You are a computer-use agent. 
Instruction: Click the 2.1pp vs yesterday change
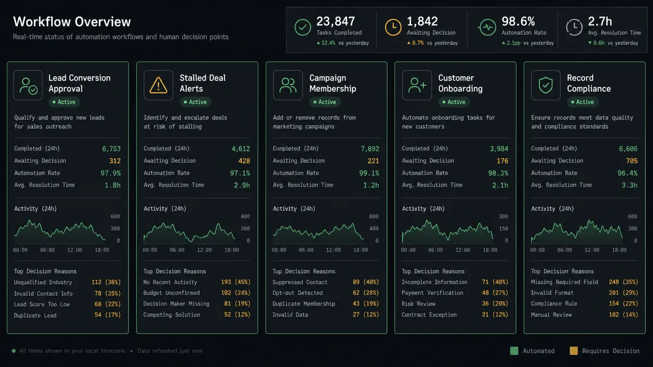(x=528, y=43)
